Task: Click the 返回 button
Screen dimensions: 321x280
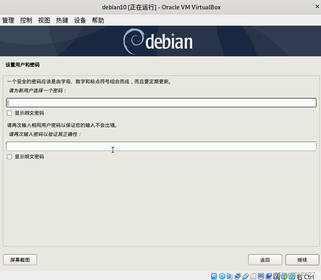Action: [x=265, y=260]
